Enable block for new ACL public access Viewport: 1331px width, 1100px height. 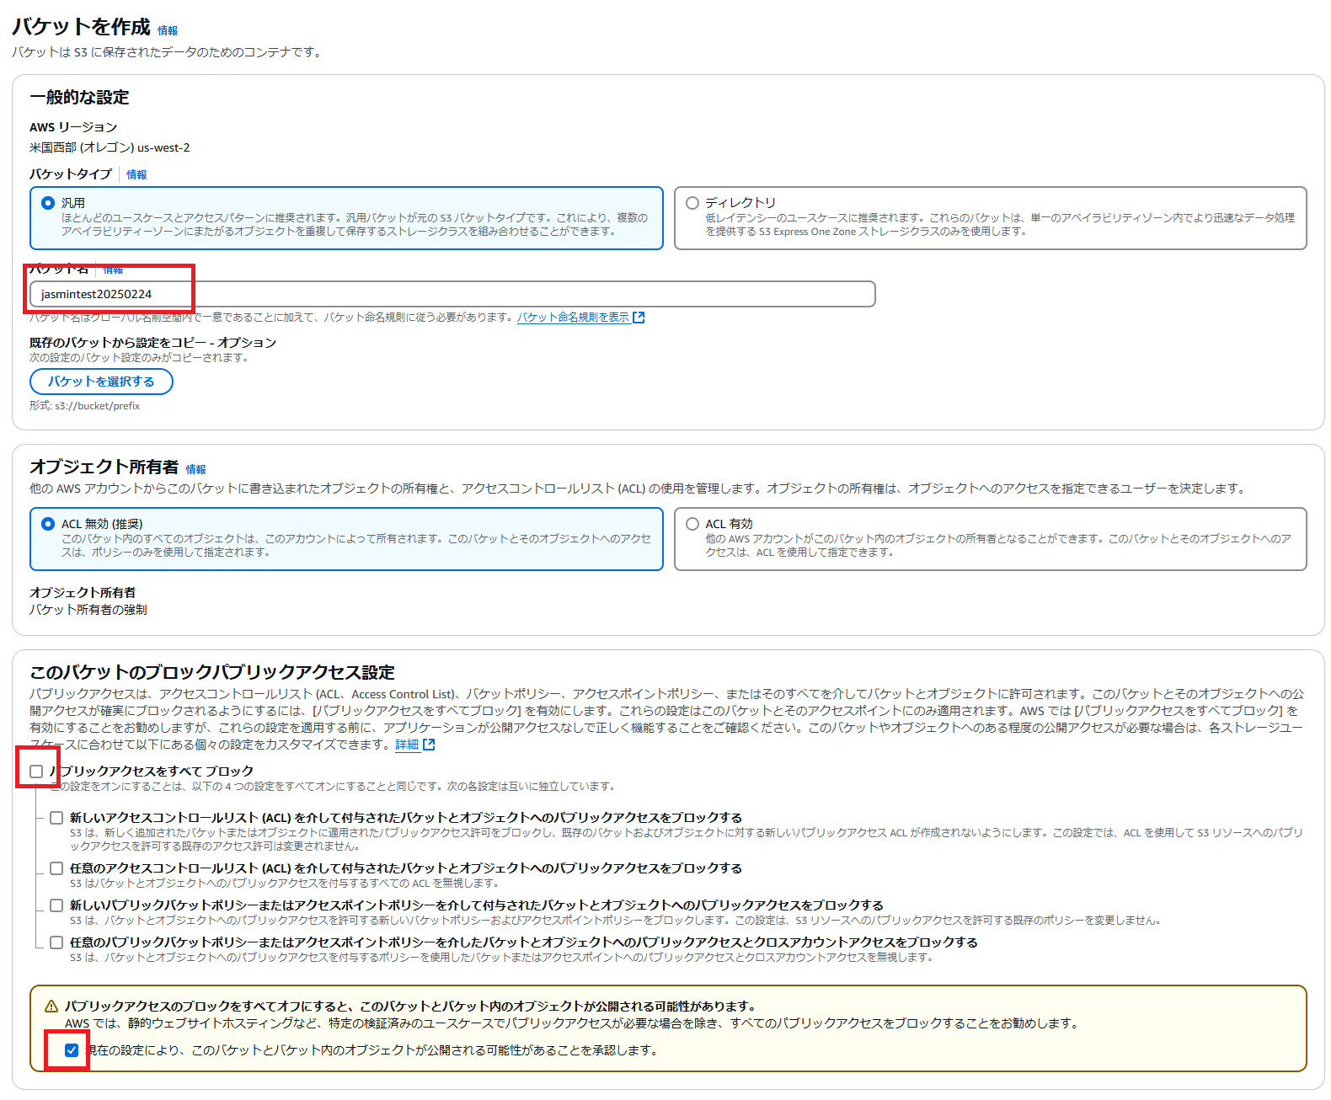click(56, 818)
